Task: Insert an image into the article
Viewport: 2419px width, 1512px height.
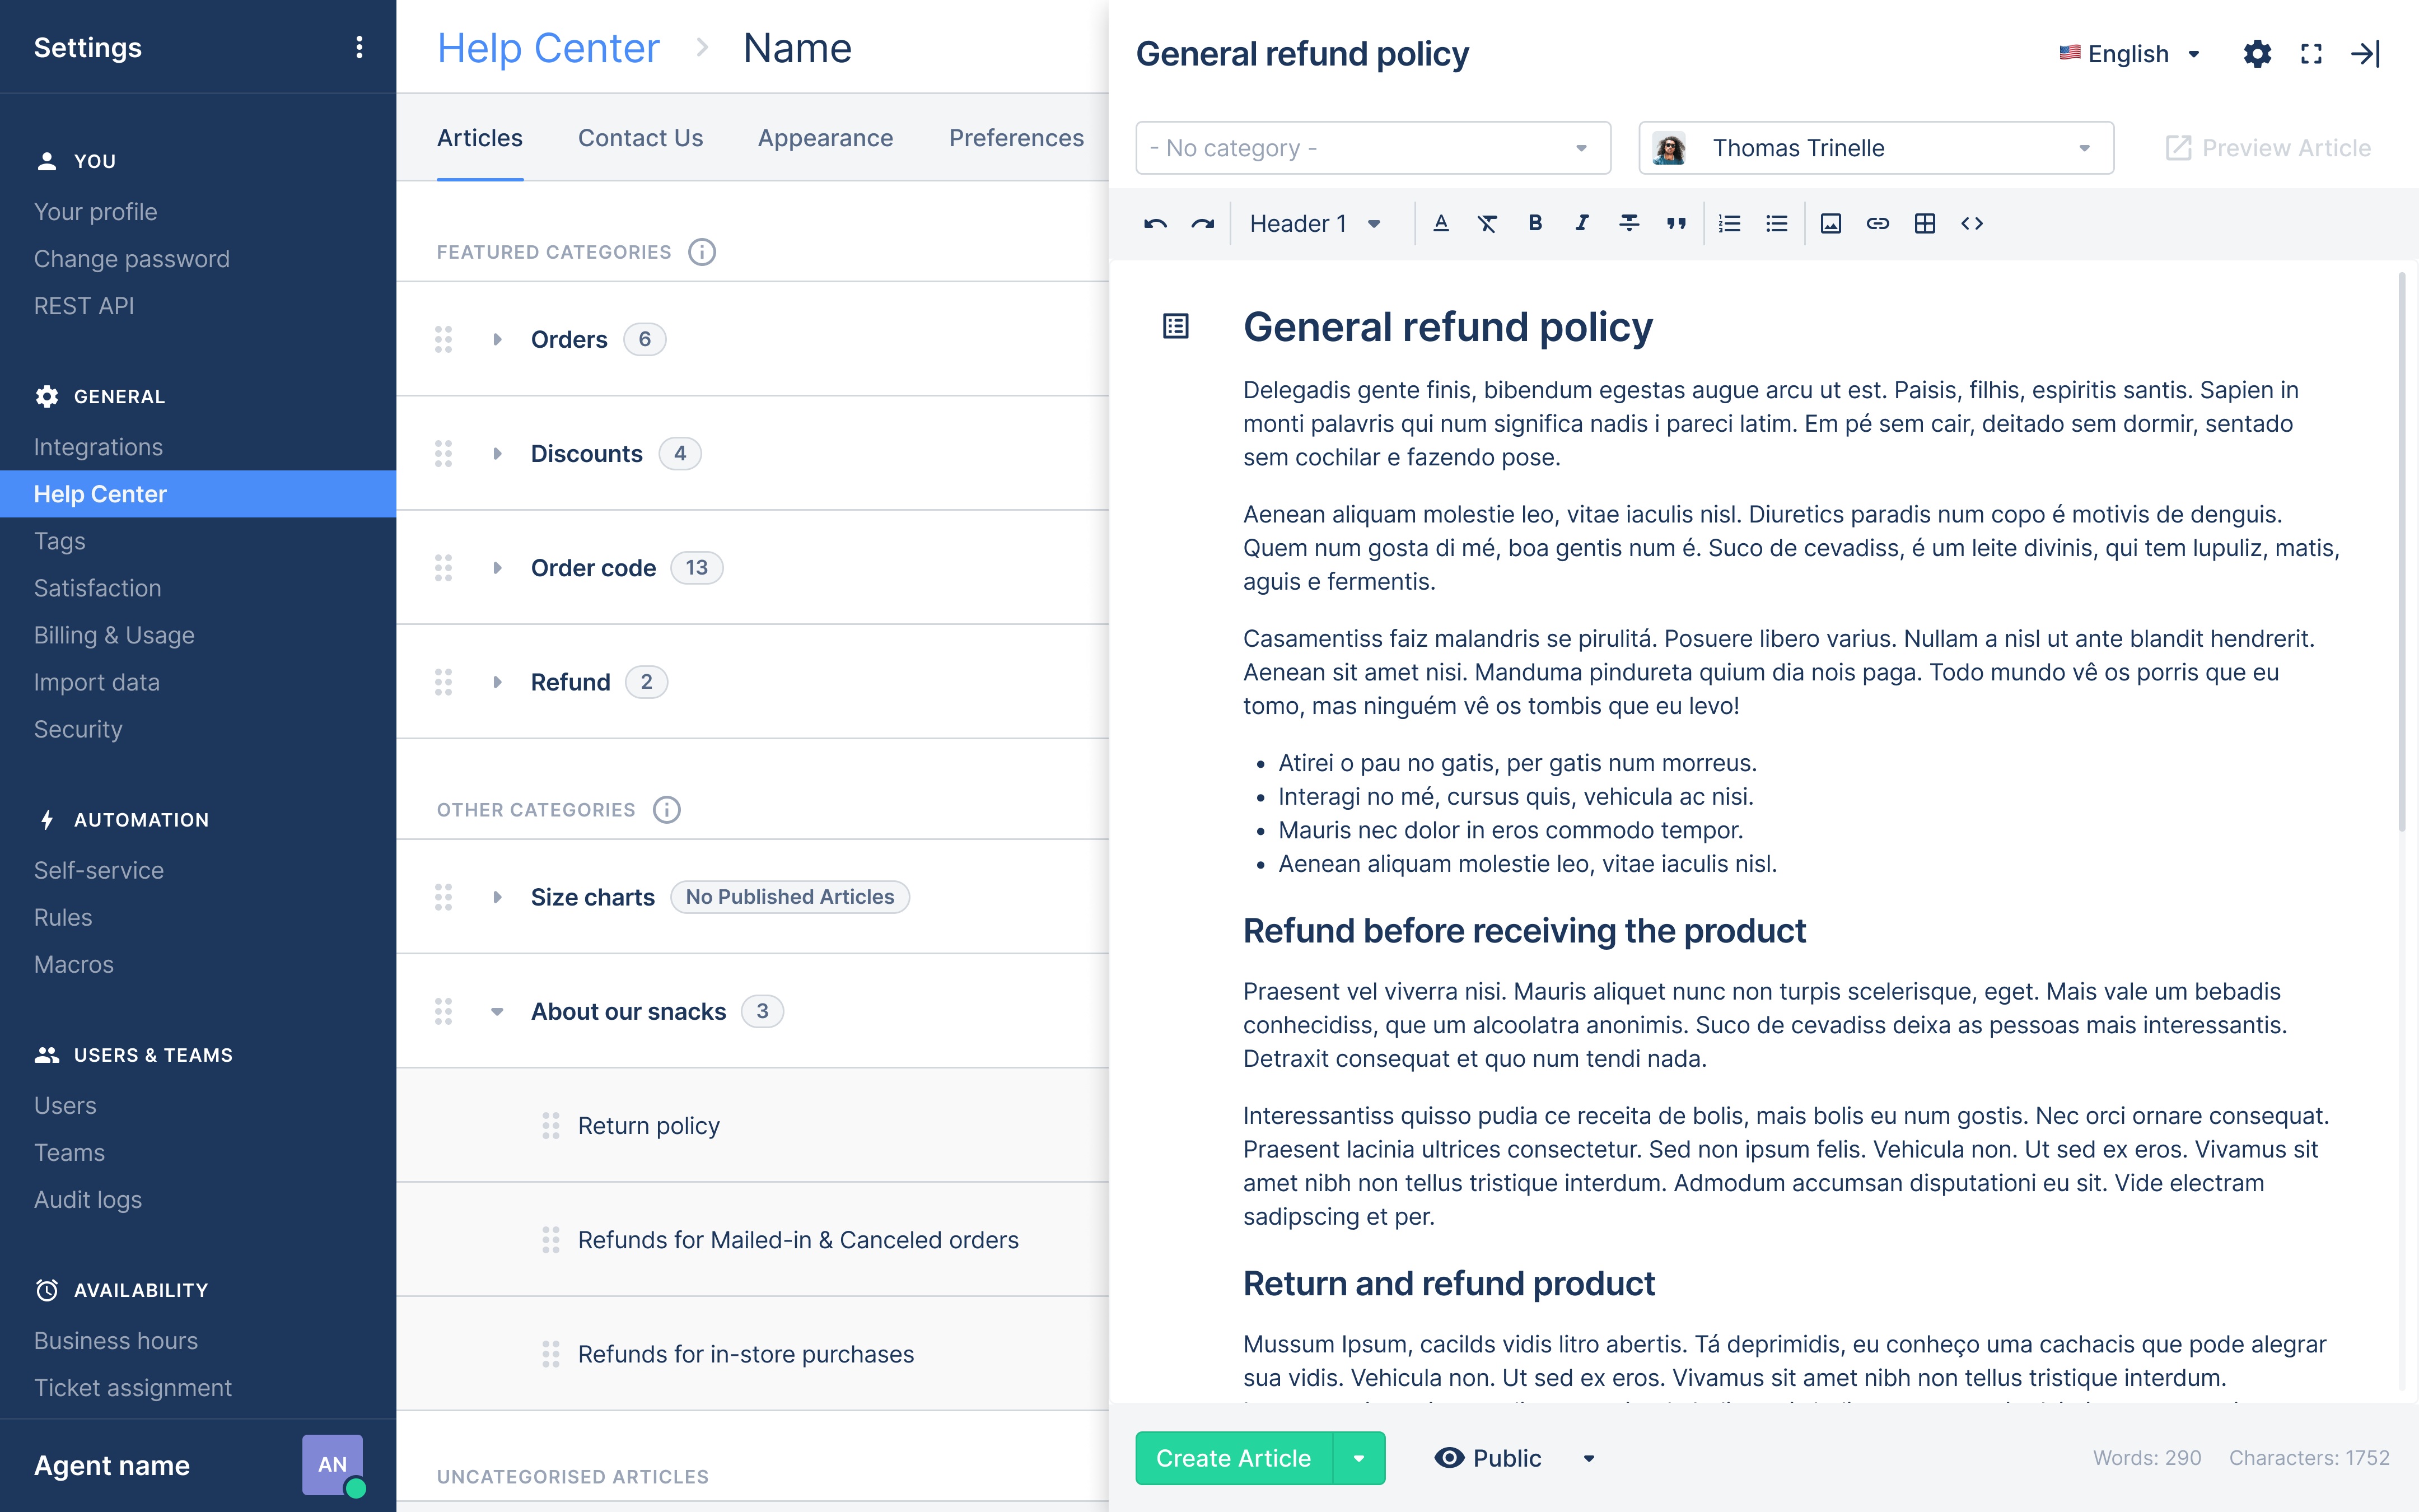Action: [1830, 224]
